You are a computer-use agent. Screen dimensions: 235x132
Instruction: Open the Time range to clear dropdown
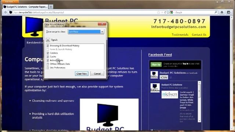tap(86, 32)
